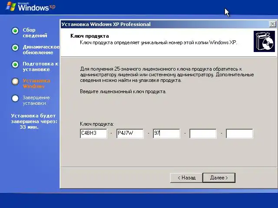Click the Далее next button
The width and height of the screenshot is (278, 208).
(x=219, y=178)
